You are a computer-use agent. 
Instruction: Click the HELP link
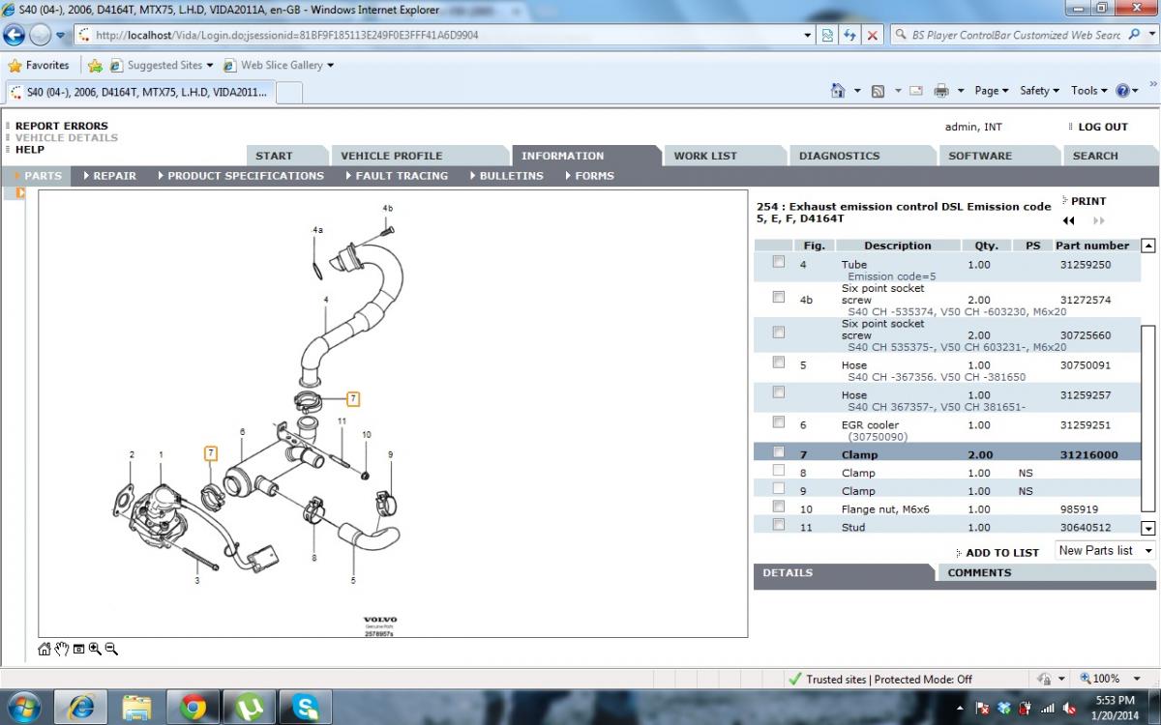(x=29, y=150)
